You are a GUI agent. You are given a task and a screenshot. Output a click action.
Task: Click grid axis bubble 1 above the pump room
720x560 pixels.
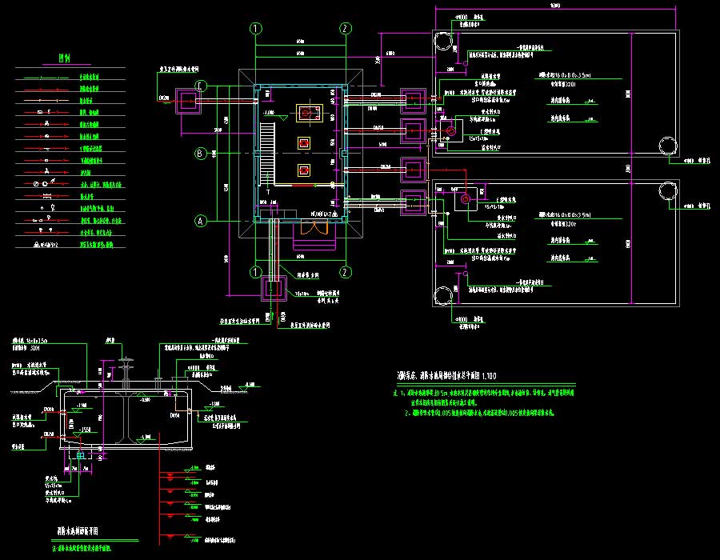(x=255, y=28)
